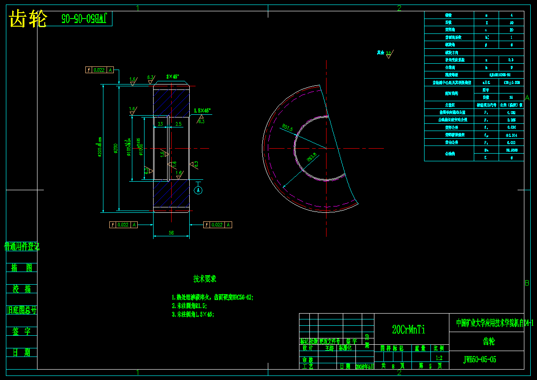Click the 2008年5月 date entry
The height and width of the screenshot is (380, 537).
365,366
